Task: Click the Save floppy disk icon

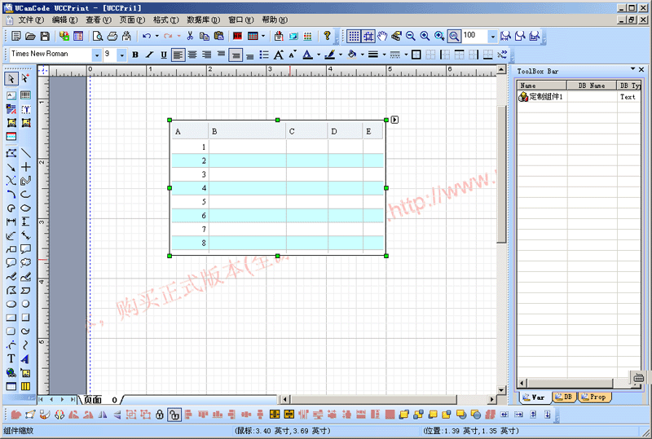Action: (x=44, y=37)
